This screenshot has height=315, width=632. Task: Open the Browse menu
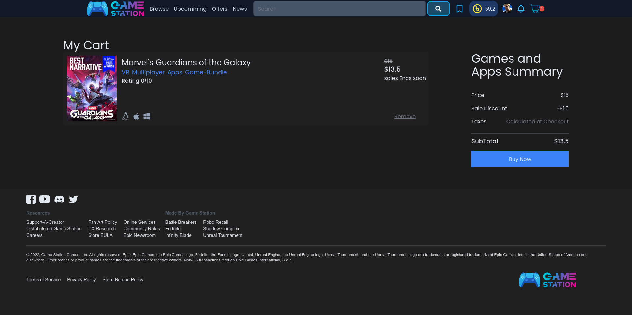click(x=159, y=9)
